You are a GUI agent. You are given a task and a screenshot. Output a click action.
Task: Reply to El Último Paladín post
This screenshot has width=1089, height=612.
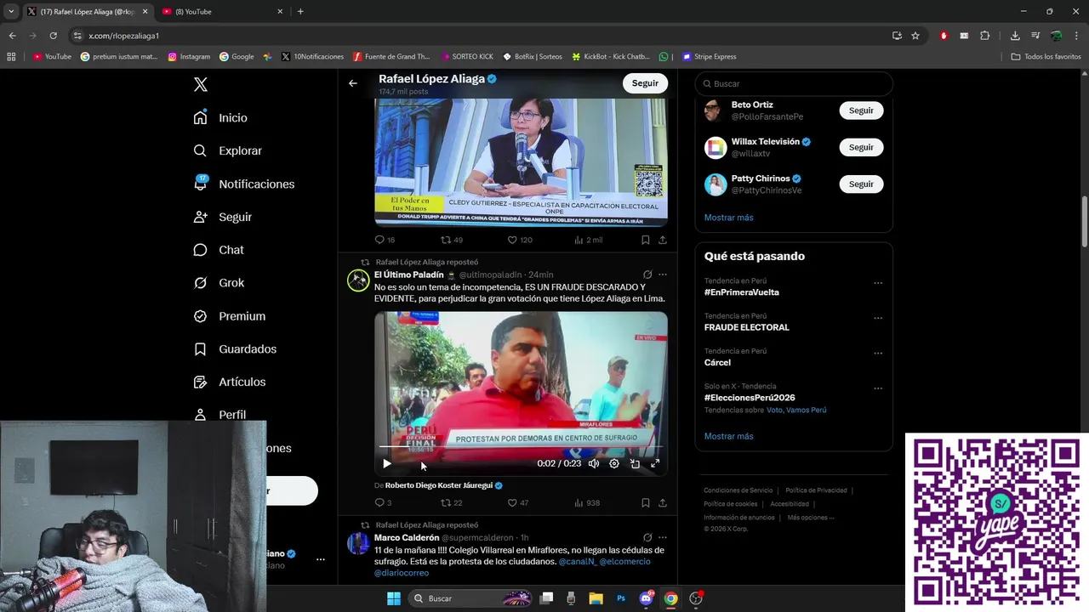(x=383, y=502)
